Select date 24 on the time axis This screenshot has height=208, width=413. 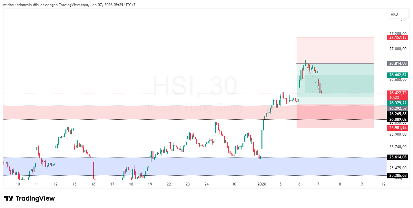click(207, 184)
